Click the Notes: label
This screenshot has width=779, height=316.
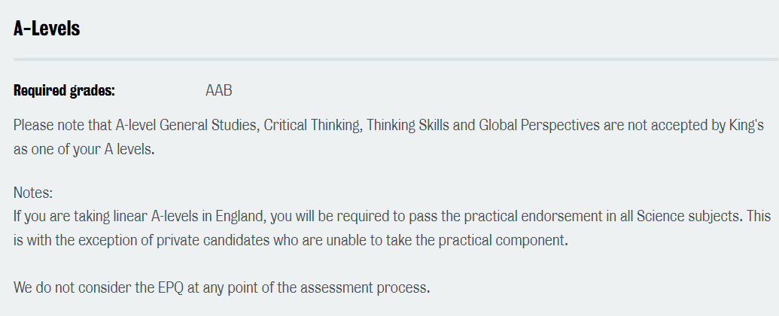[x=33, y=193]
